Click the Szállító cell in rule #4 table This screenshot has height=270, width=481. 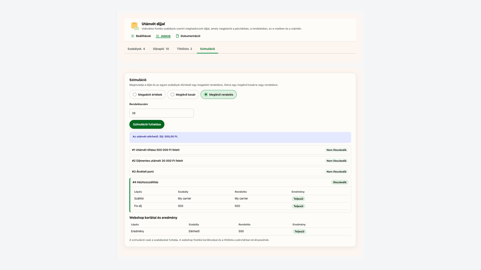click(x=139, y=198)
